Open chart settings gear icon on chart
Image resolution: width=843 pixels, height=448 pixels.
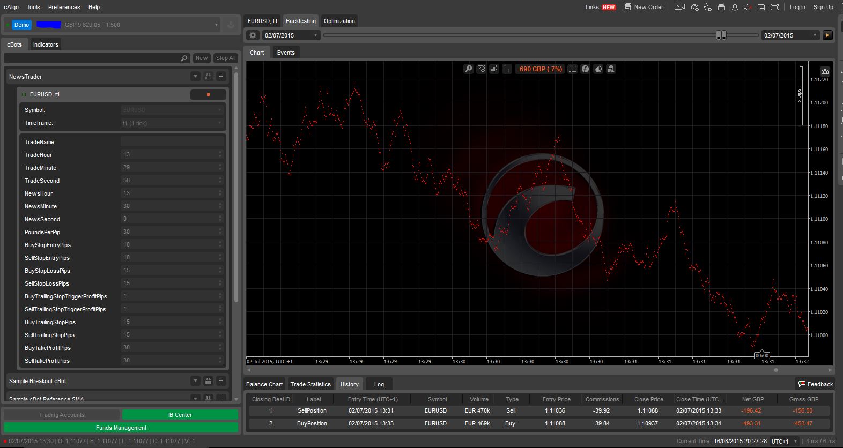click(x=481, y=69)
